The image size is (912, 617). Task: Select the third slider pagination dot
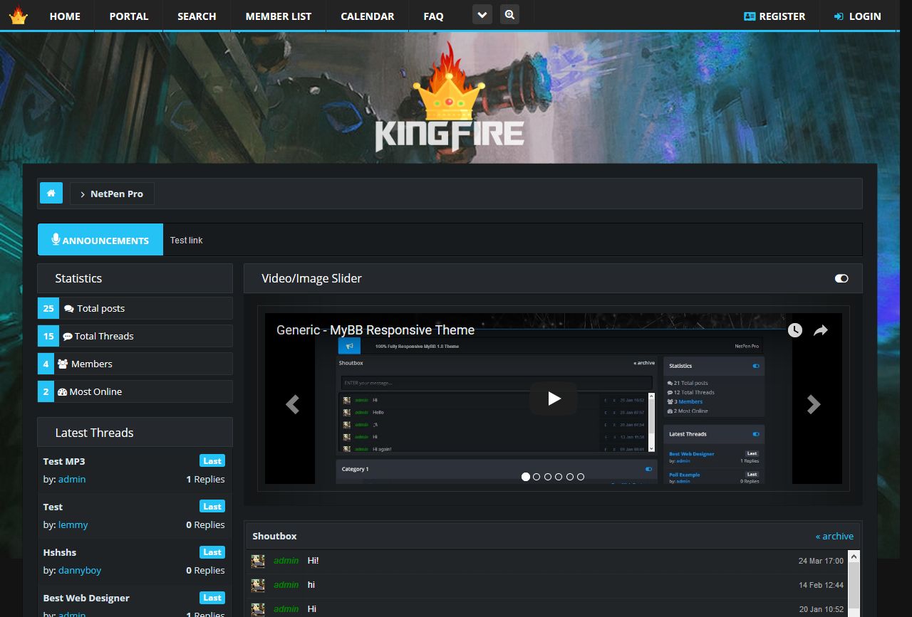(548, 477)
